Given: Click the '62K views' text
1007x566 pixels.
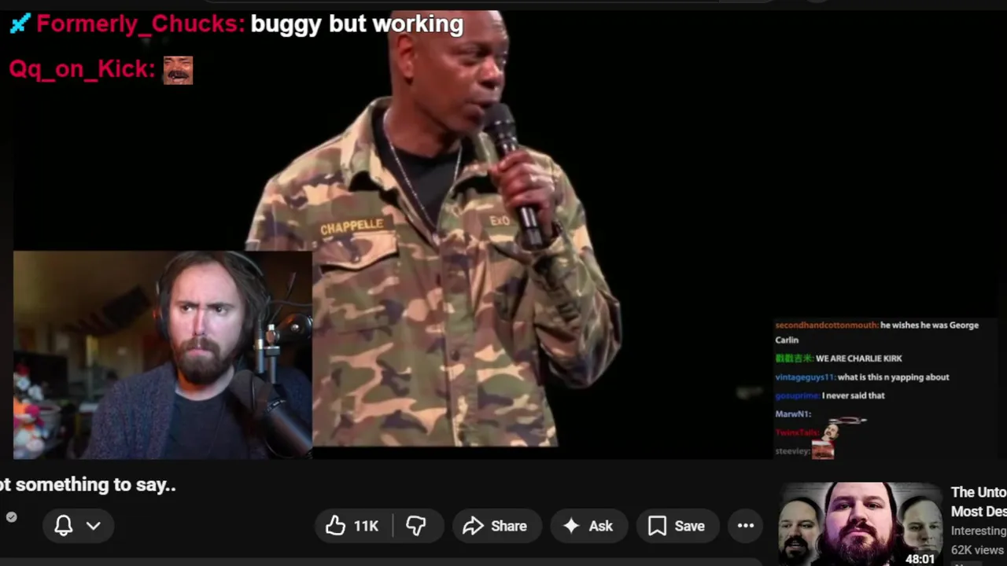Looking at the screenshot, I should coord(978,550).
